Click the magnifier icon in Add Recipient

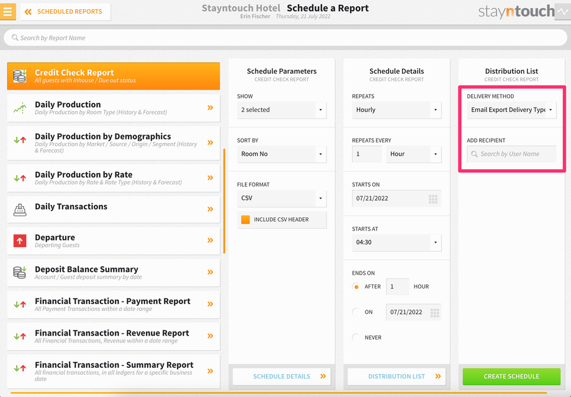click(x=474, y=154)
